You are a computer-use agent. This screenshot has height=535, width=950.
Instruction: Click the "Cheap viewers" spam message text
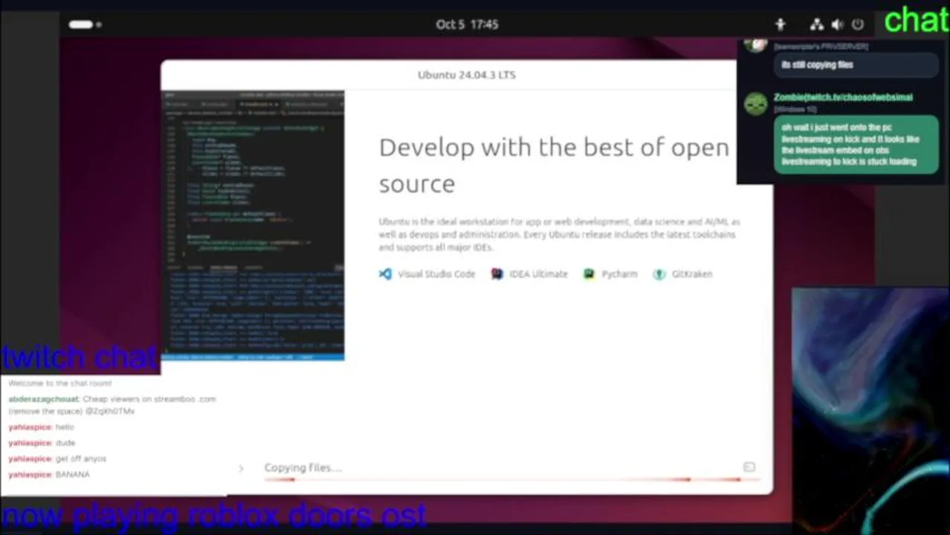point(112,405)
